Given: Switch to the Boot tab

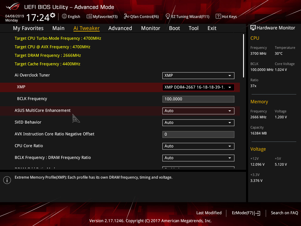Looking at the screenshot, I should click(174, 28).
